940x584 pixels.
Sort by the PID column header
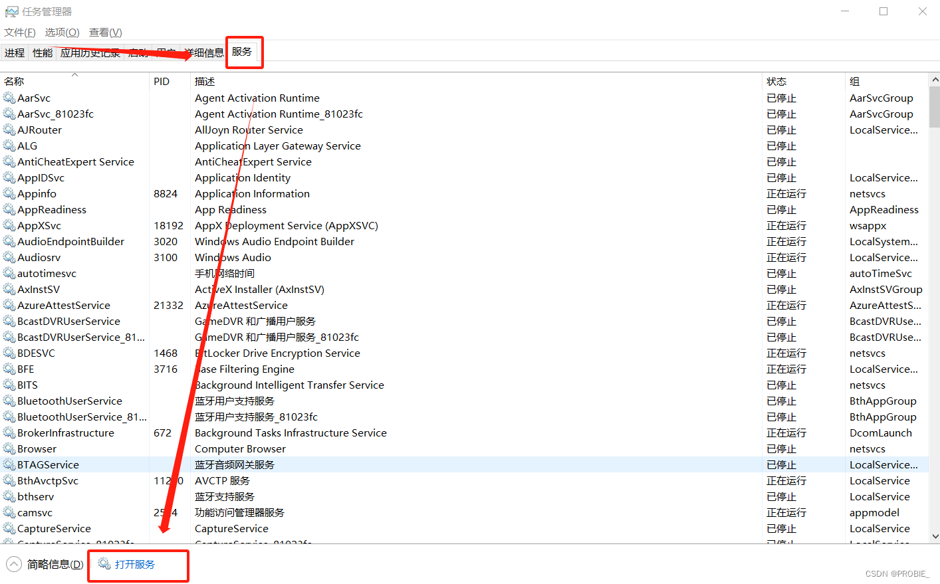[170, 81]
